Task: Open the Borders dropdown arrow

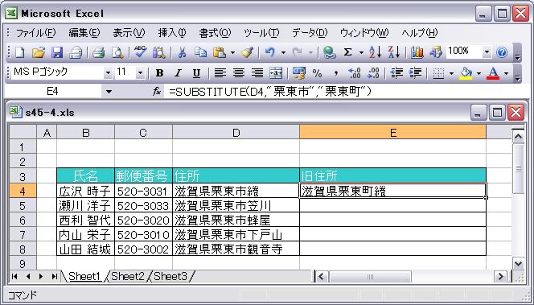Action: [452, 73]
